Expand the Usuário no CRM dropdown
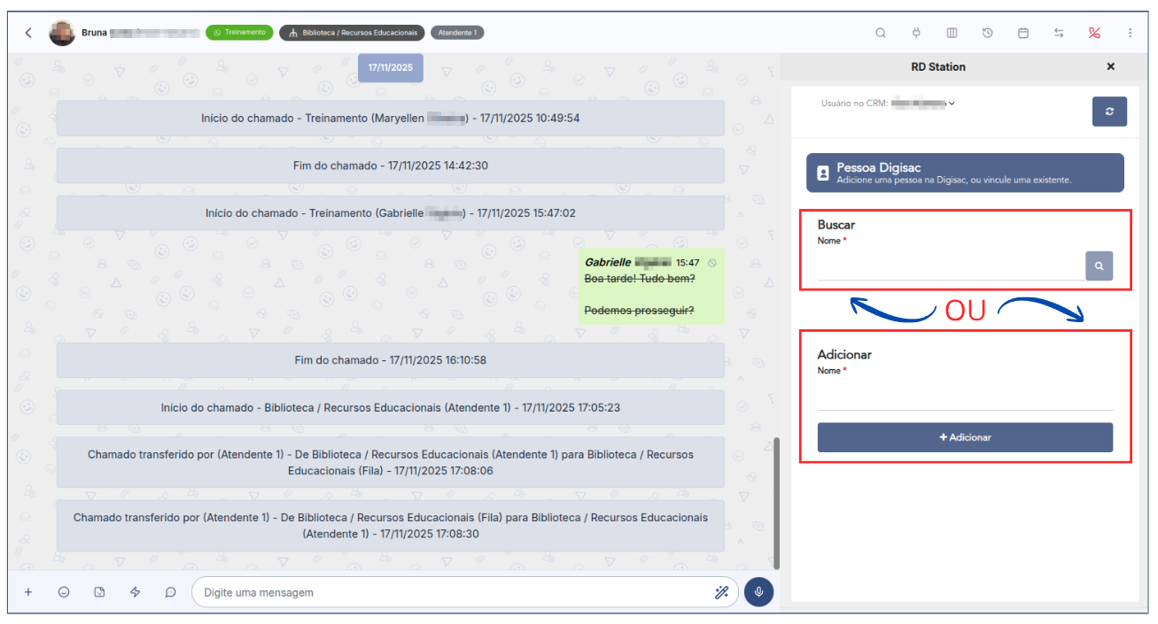Image resolution: width=1158 pixels, height=624 pixels. tap(952, 104)
